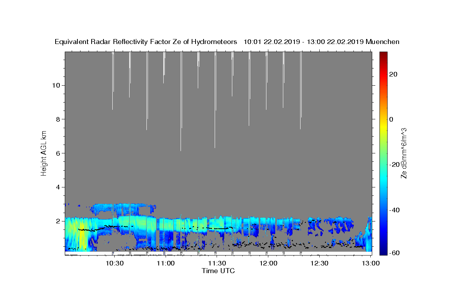Click the height tick label '4'
Viewport: 460px width, 306px height.
click(58, 187)
